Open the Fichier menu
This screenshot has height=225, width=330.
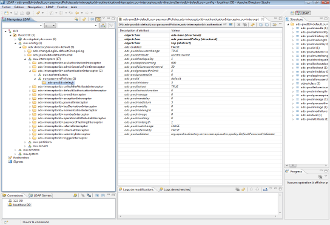[x=6, y=7]
